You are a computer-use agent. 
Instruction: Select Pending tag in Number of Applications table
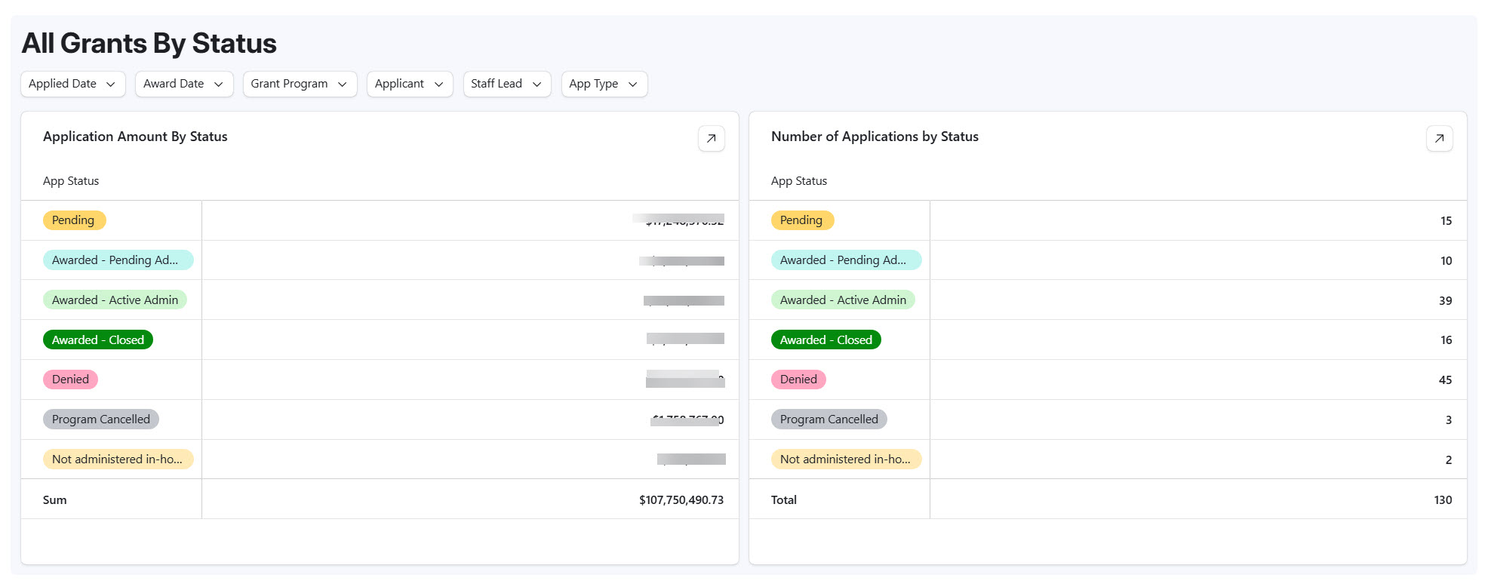point(802,220)
